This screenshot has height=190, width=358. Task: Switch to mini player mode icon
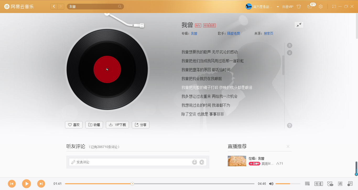point(334,7)
